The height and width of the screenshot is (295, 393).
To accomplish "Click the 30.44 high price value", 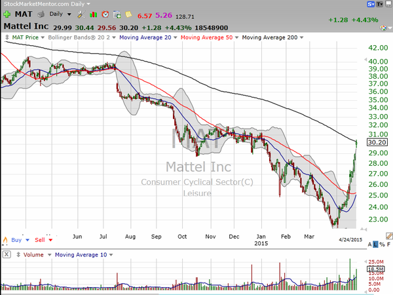I will (84, 28).
